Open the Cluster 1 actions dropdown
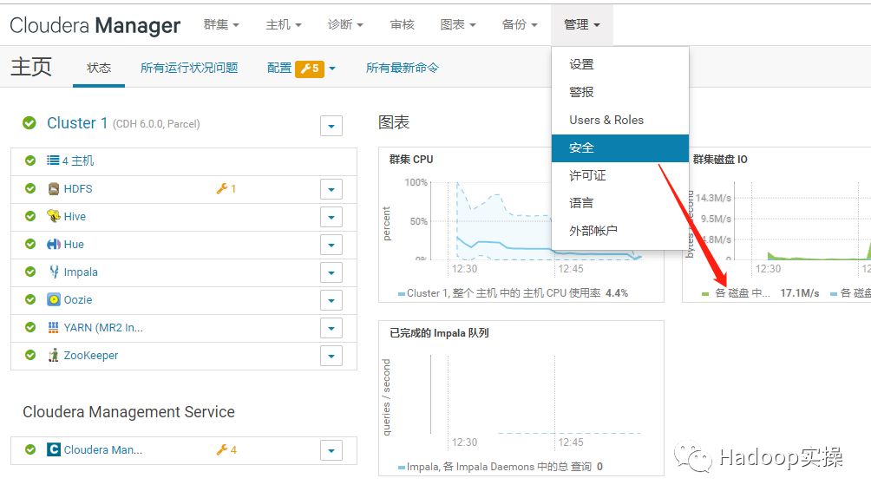Screen dimensions: 871x498 (331, 126)
